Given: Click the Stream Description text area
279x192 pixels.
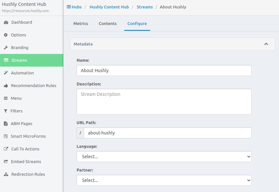Looking at the screenshot, I should pos(164,102).
